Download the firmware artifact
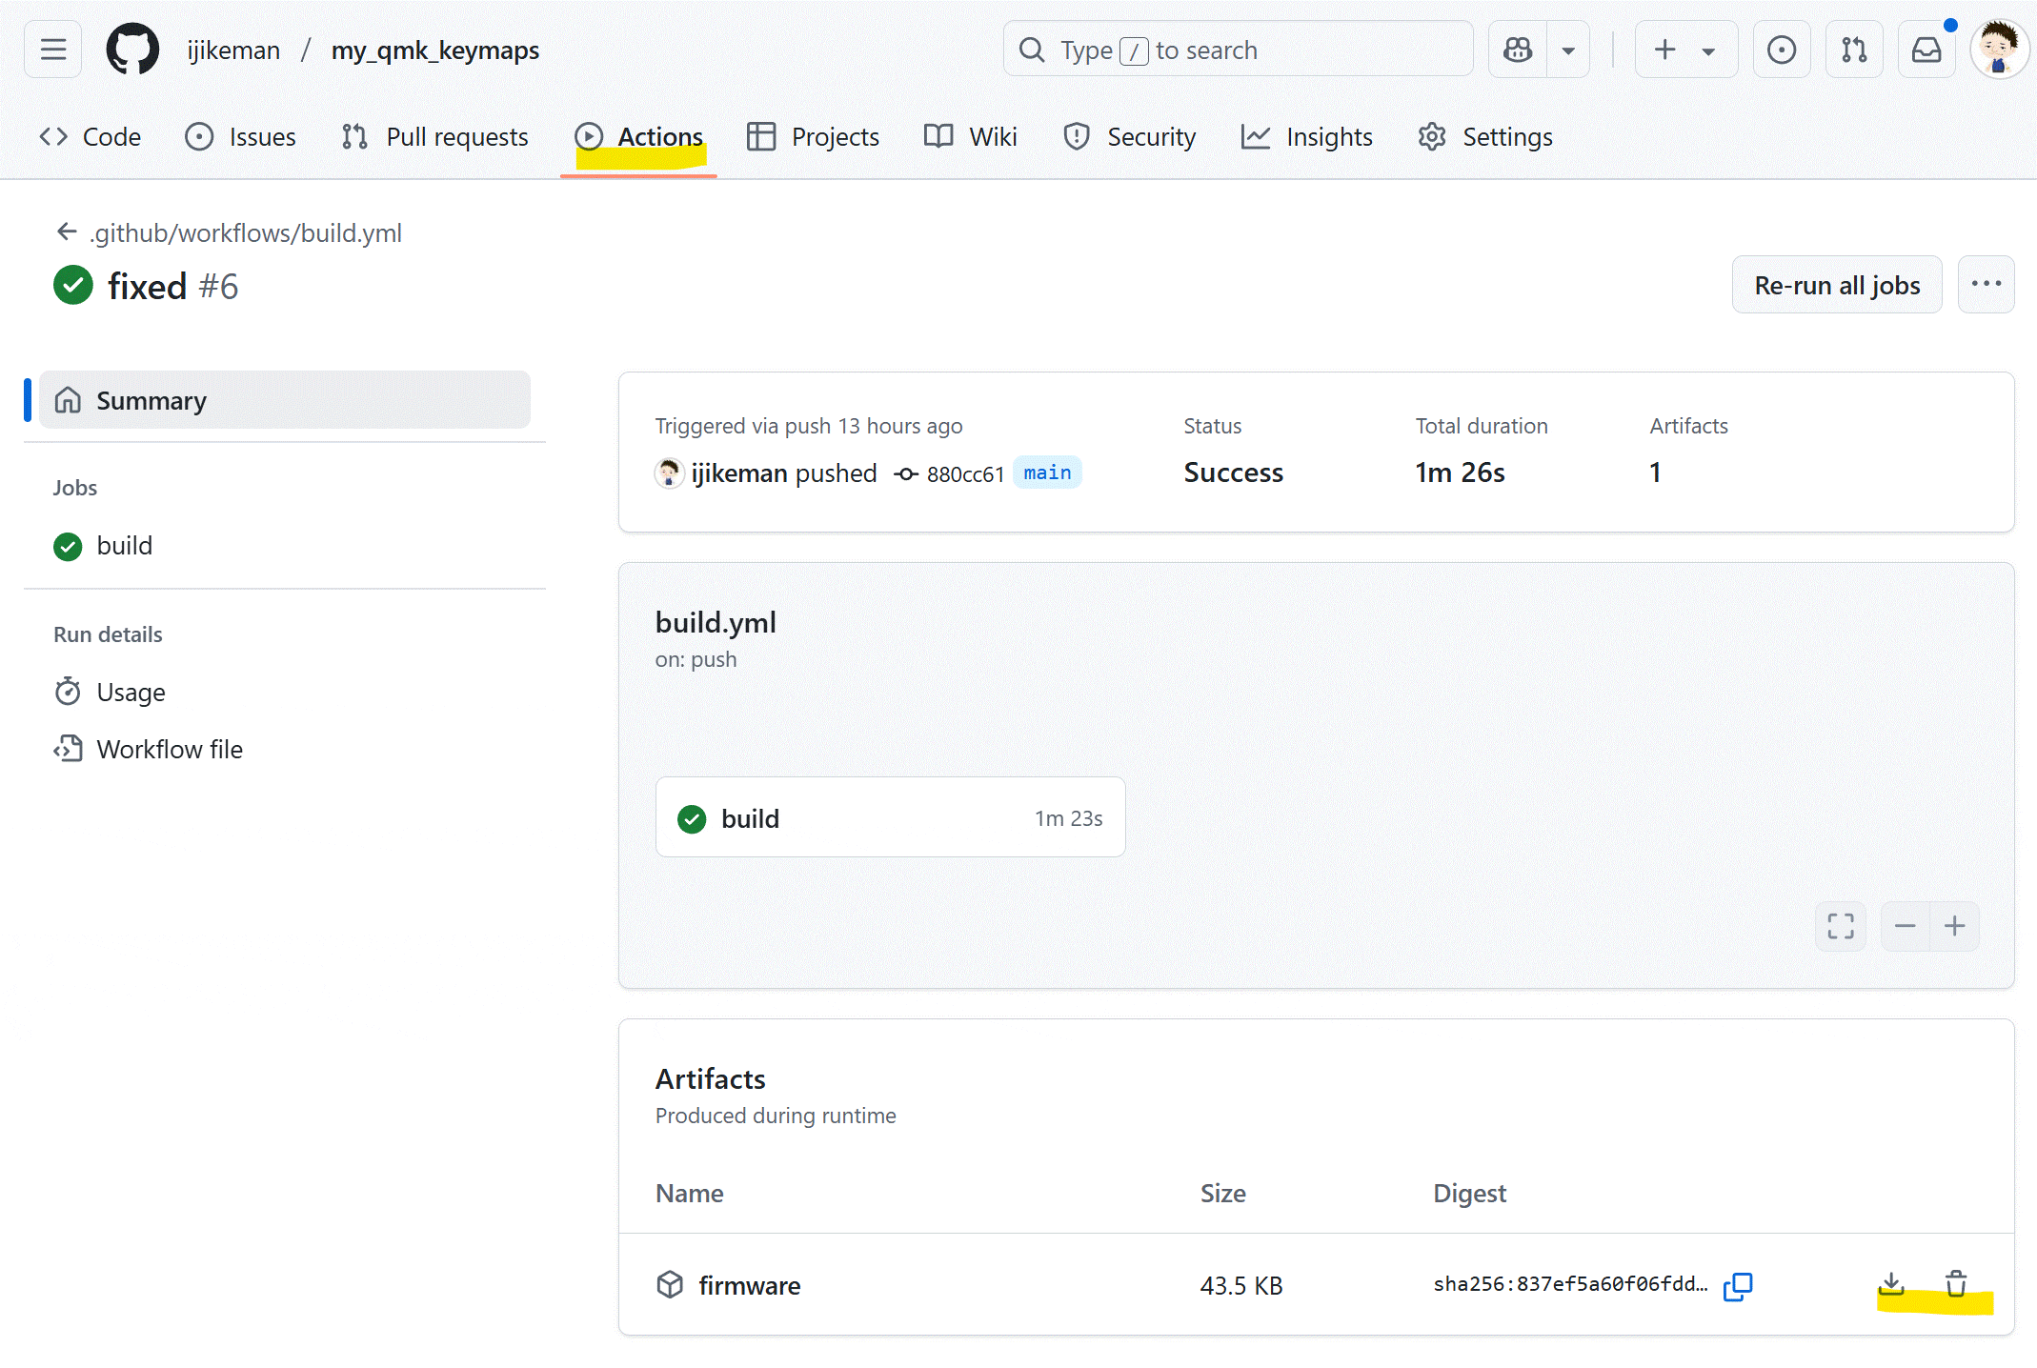 [1891, 1284]
